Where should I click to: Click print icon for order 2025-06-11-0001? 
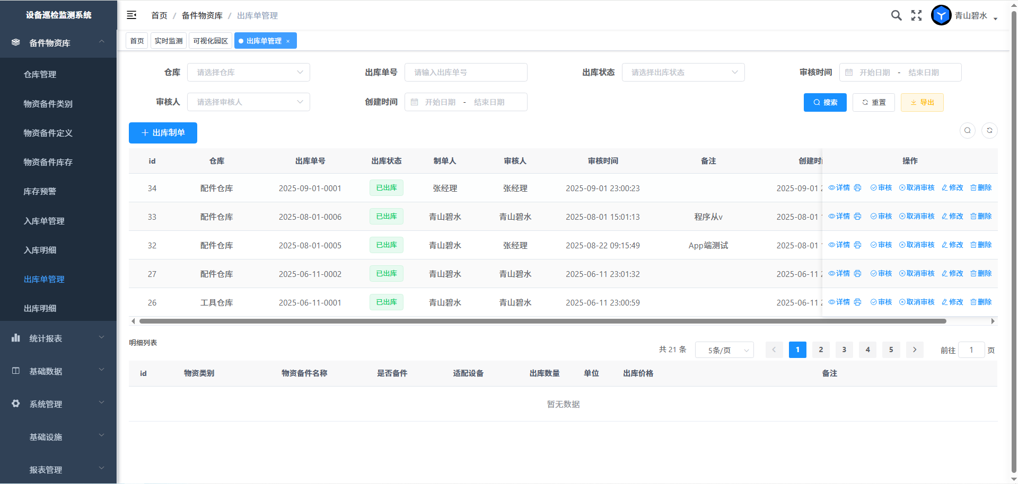coord(857,302)
